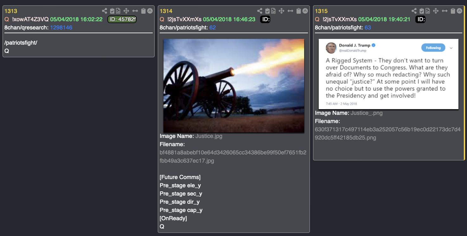This screenshot has height=236, width=467.
Task: Open patriotsfight post link 62
Action: point(212,28)
